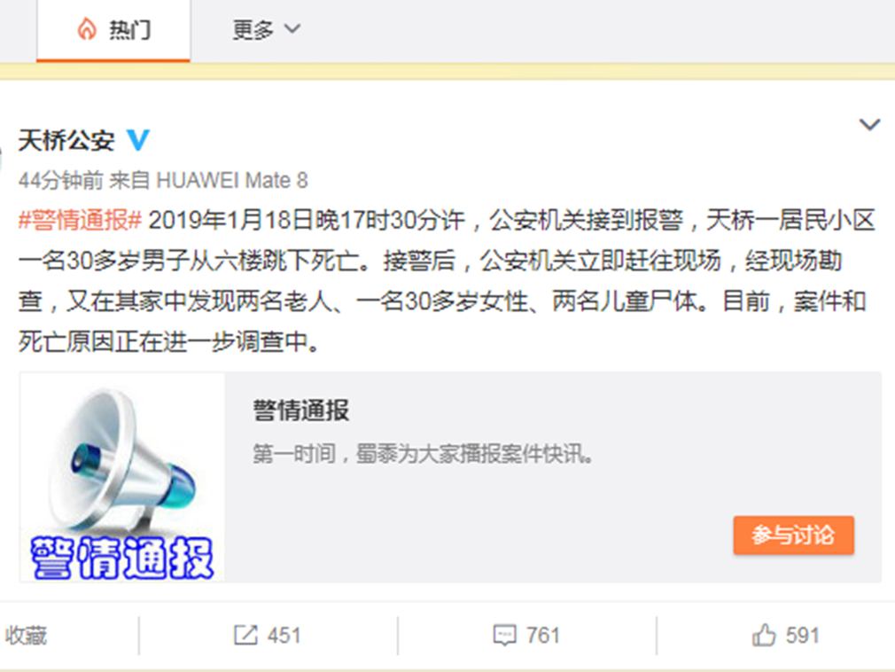Click the megaphone 警情通报 thumbnail image
The image size is (895, 672).
(122, 477)
